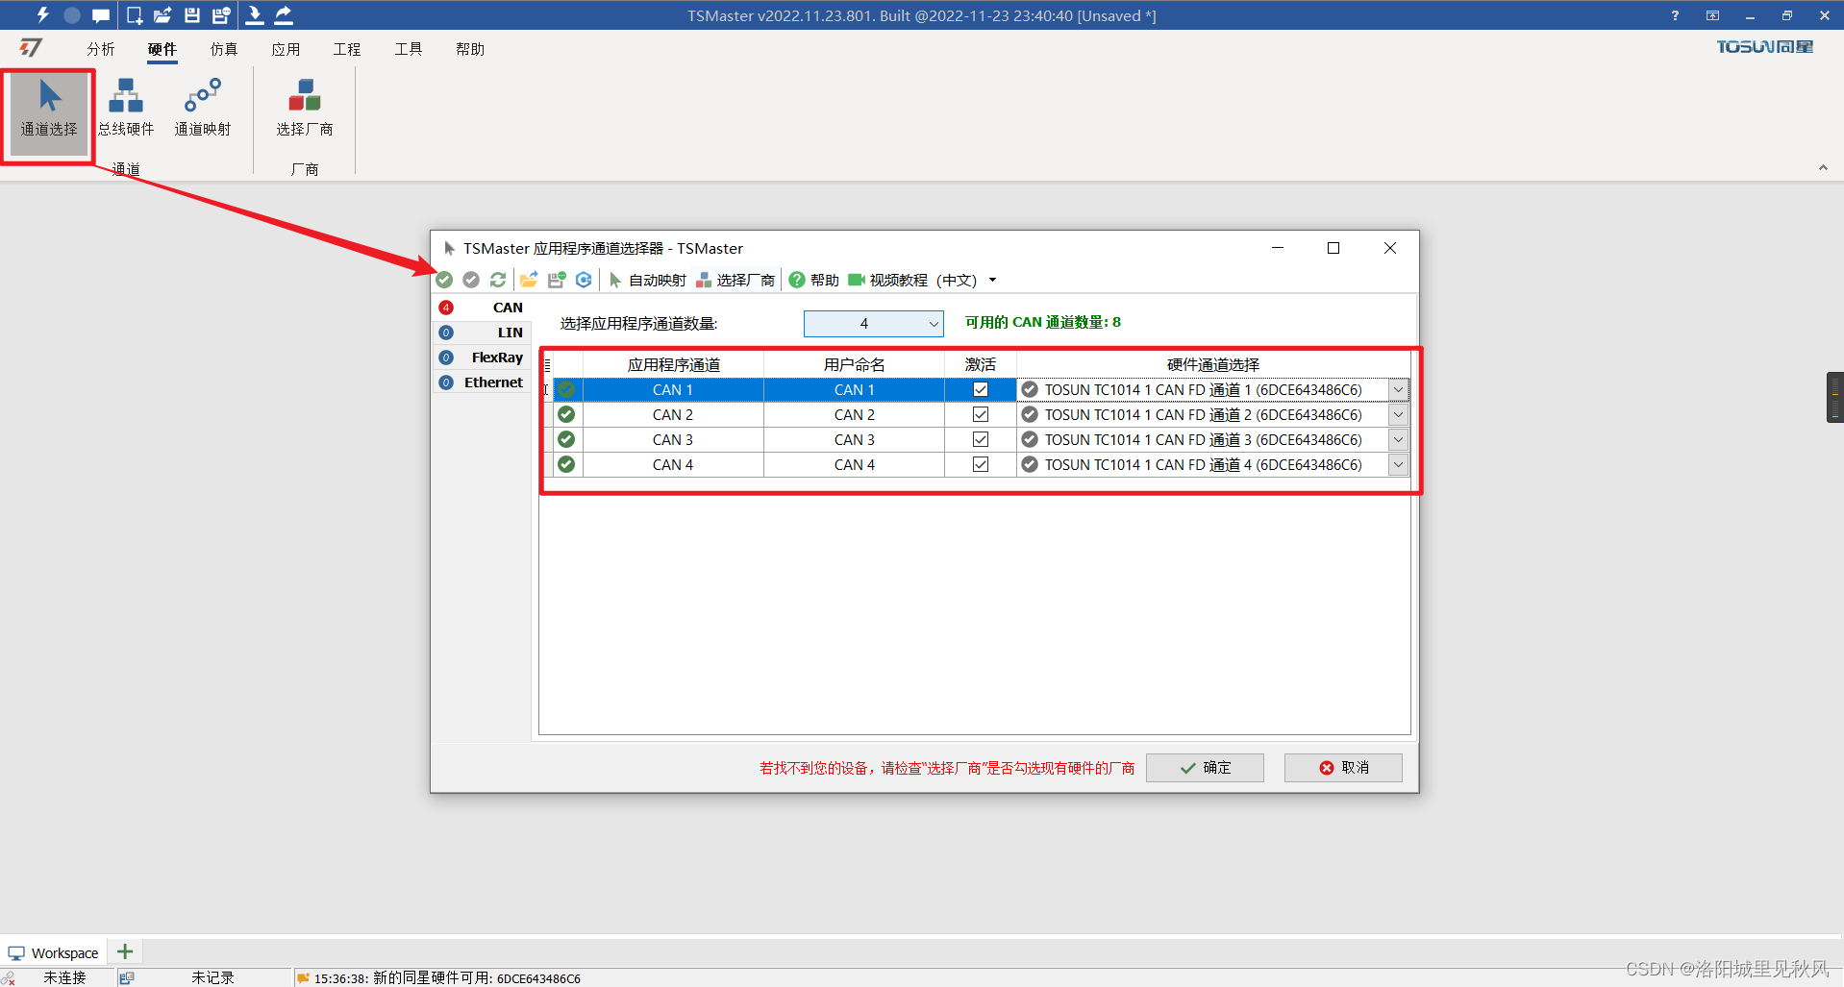
Task: Expand hardware channel dropdown for CAN 4
Action: tap(1398, 464)
